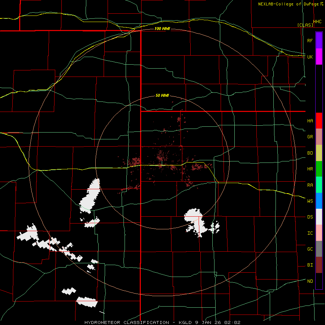The width and height of the screenshot is (325, 325).
Task: Click the HA legend label
Action: coord(310,121)
